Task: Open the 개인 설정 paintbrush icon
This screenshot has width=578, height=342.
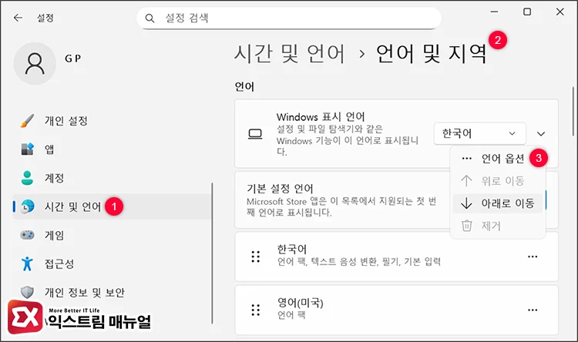Action: [x=27, y=120]
